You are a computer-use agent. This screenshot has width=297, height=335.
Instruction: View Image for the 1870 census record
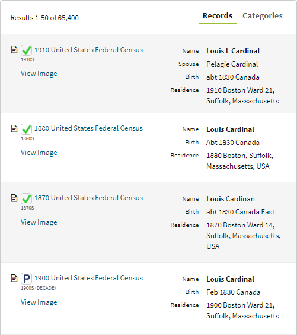point(39,222)
